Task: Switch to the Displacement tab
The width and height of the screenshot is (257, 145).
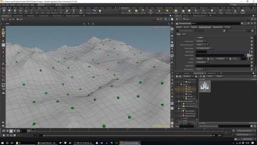Action: point(218,27)
